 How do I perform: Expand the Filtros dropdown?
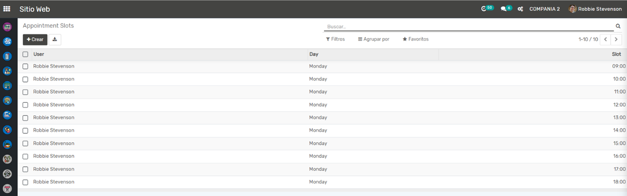click(x=335, y=39)
